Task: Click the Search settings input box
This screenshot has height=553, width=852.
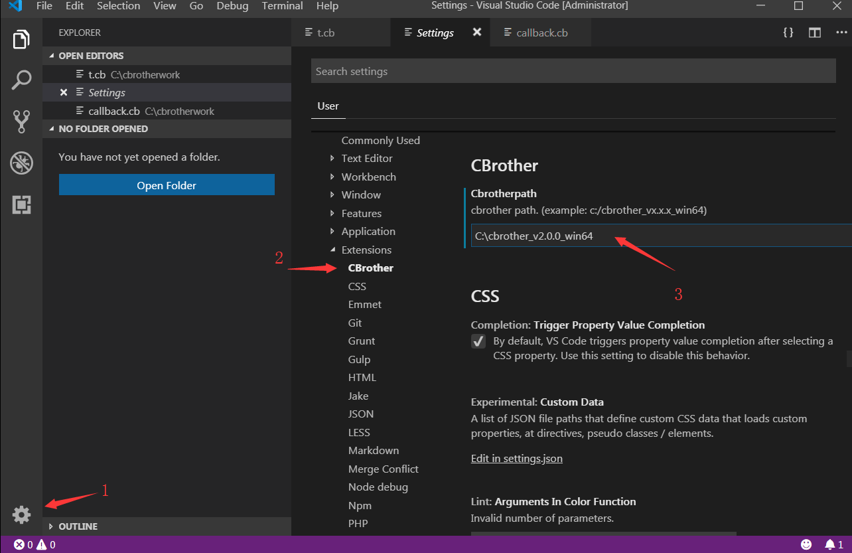Action: [x=573, y=71]
